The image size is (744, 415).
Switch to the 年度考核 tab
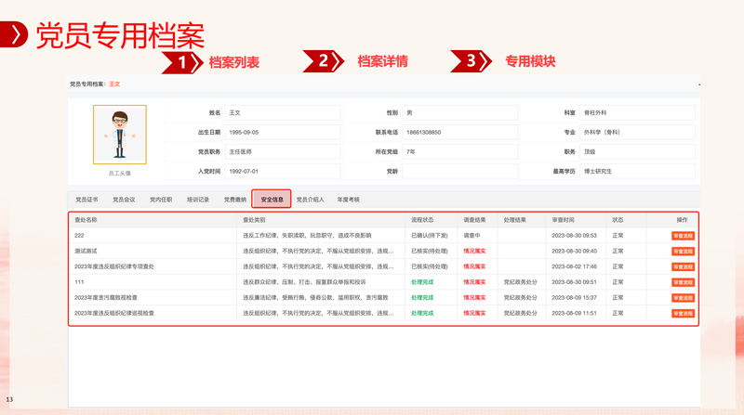[348, 200]
